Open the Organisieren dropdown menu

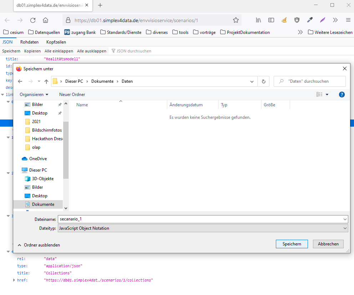tap(34, 95)
